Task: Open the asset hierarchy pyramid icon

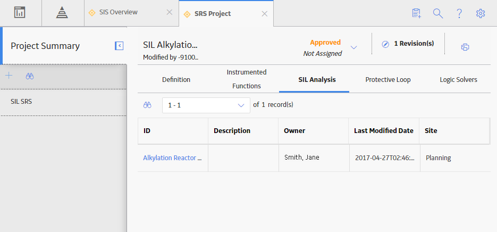Action: (62, 13)
